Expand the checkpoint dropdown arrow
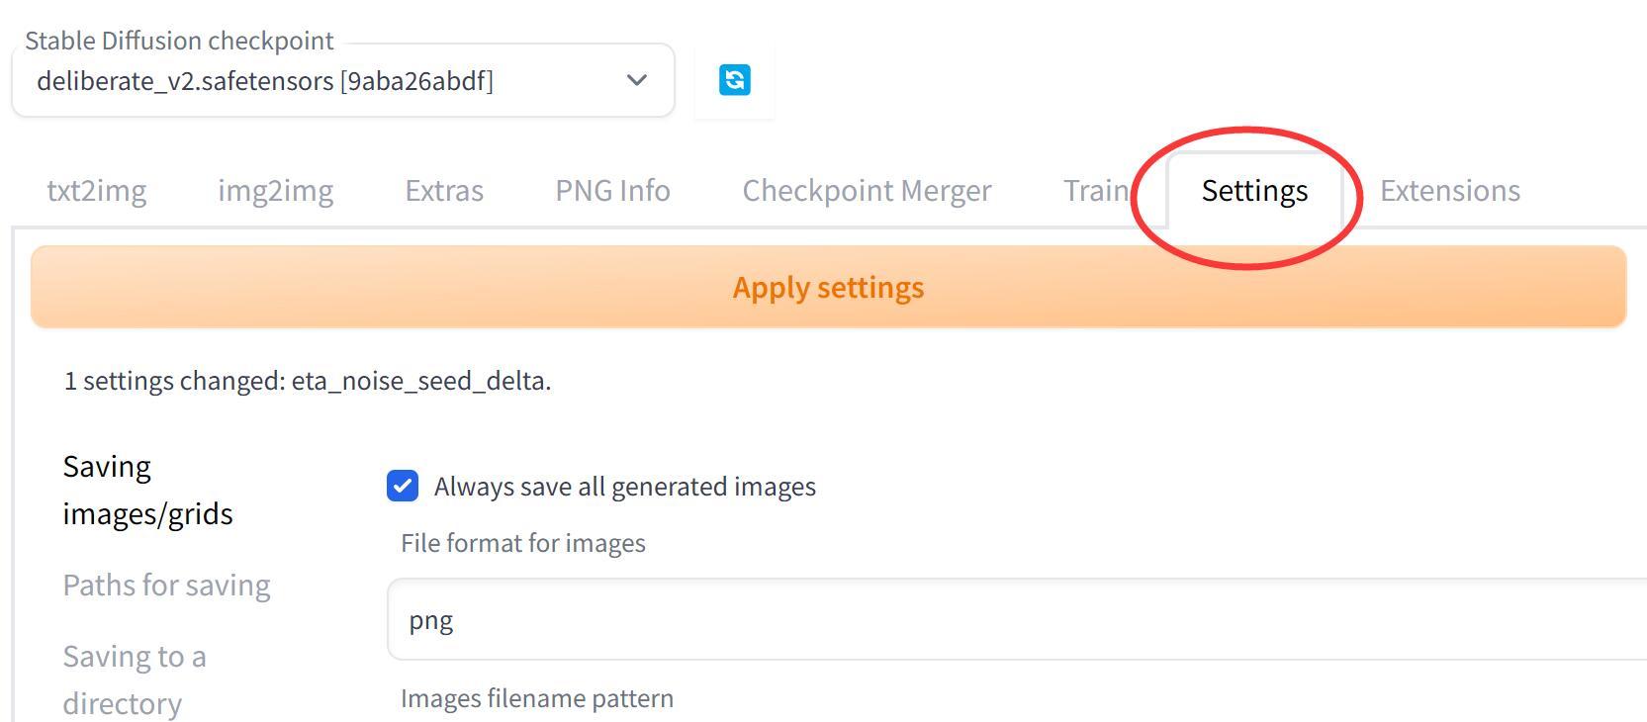This screenshot has height=722, width=1647. pos(637,80)
